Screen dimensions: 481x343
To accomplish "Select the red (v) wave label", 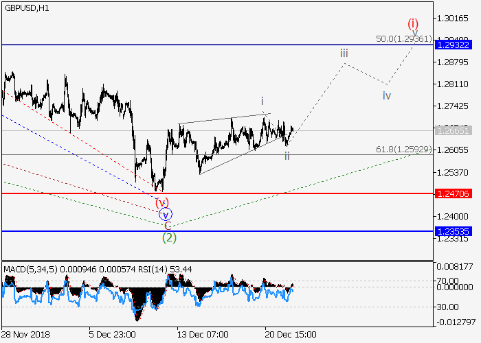I will 162,202.
